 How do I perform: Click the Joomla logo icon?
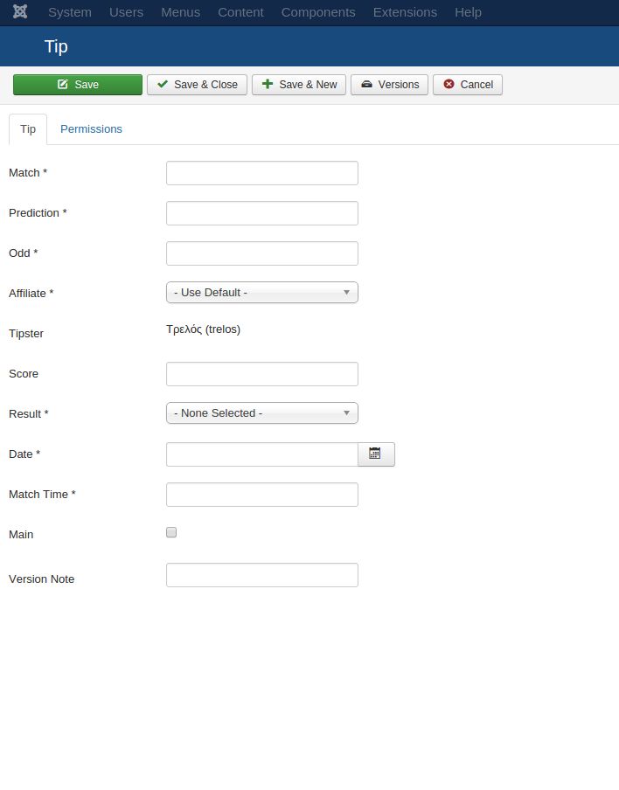pyautogui.click(x=20, y=11)
